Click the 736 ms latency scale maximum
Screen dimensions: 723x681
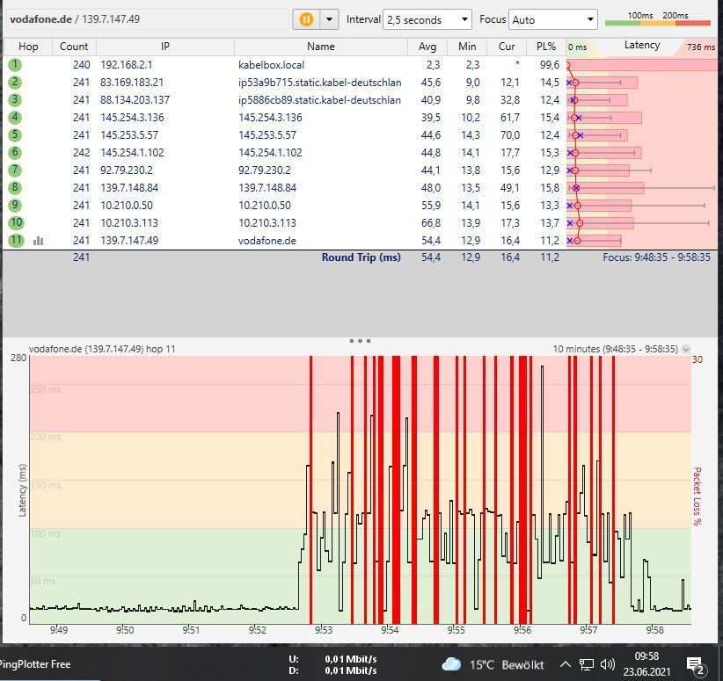point(700,47)
